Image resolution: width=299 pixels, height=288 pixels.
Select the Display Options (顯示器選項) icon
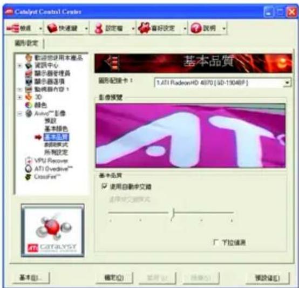(29, 81)
